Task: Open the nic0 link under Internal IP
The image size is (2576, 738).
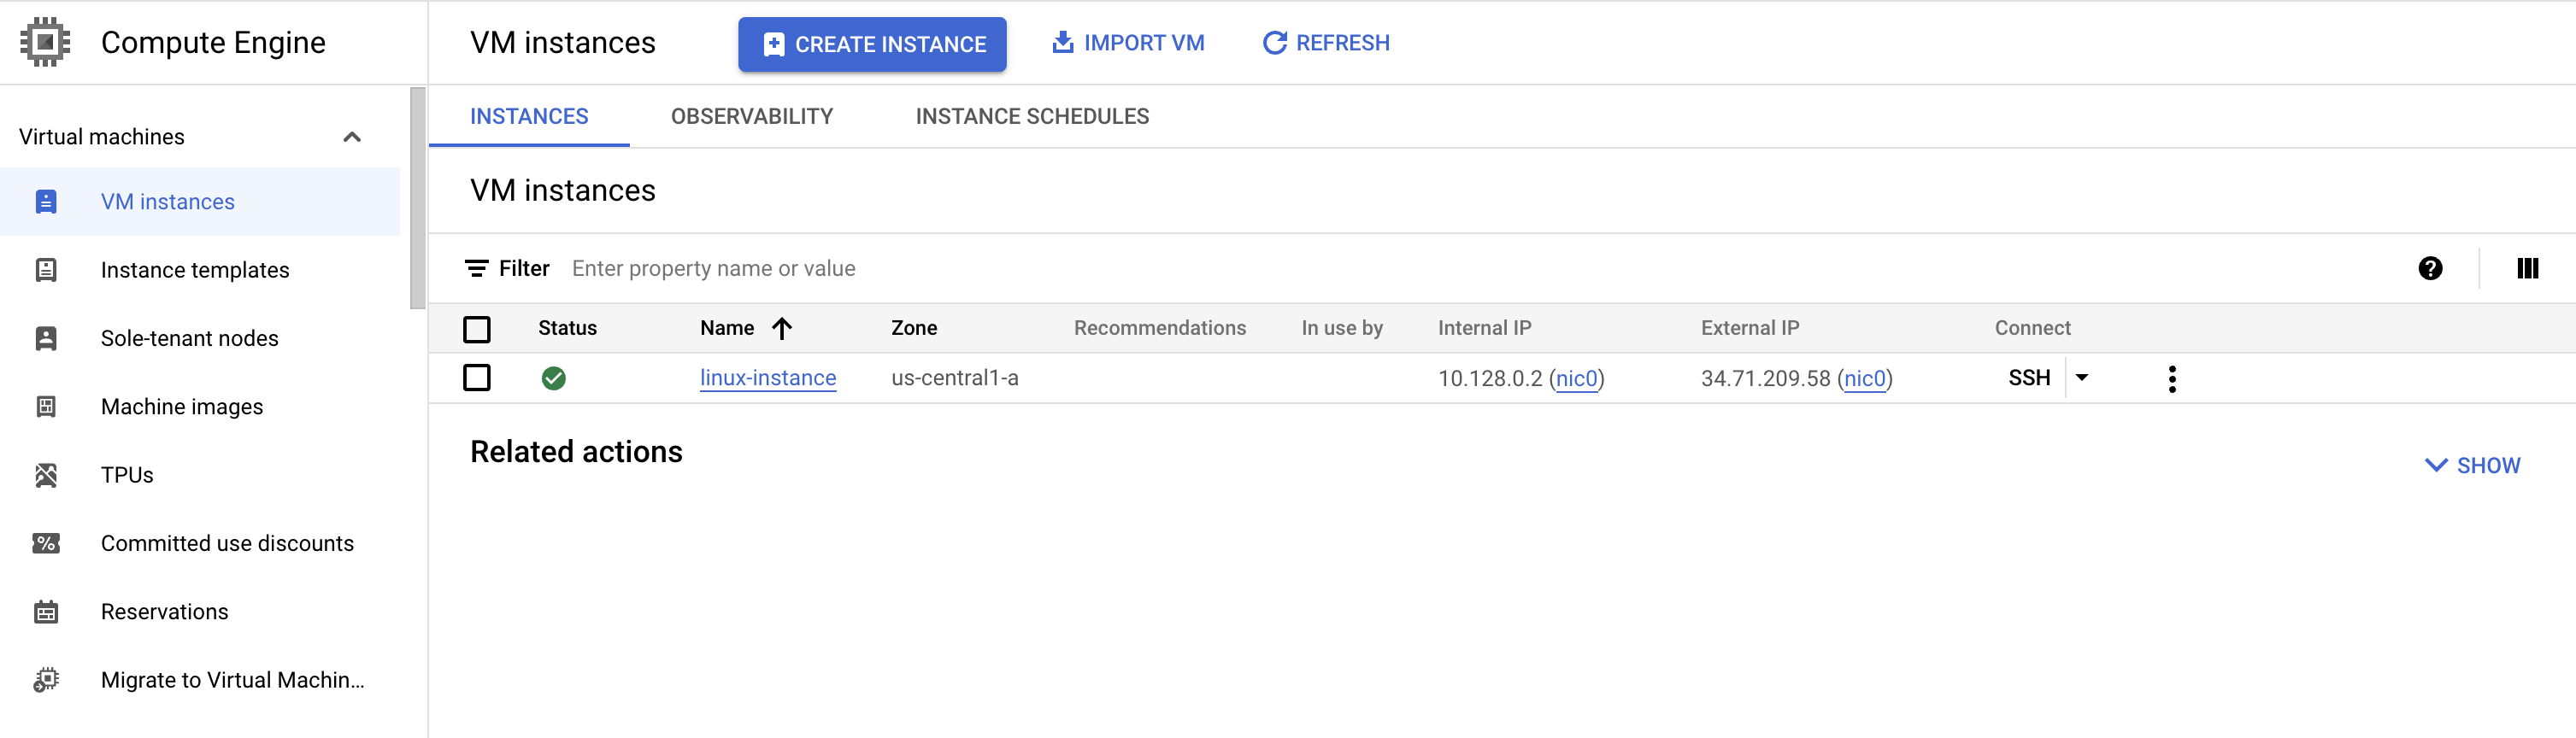Action: (1576, 378)
